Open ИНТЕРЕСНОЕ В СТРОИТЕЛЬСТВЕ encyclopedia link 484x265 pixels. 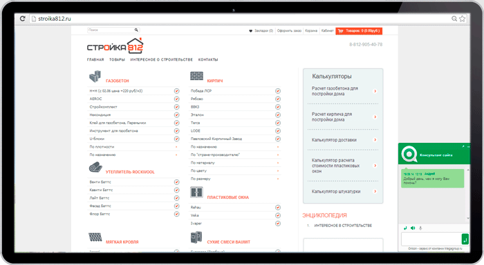(x=343, y=226)
